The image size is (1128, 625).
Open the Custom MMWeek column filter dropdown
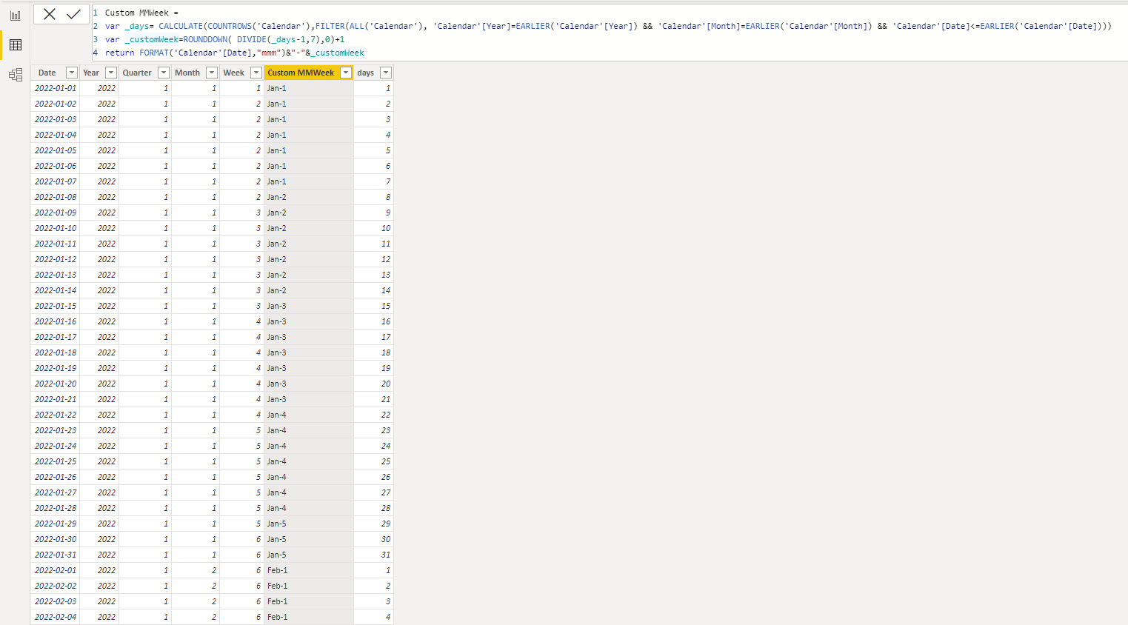pyautogui.click(x=346, y=73)
